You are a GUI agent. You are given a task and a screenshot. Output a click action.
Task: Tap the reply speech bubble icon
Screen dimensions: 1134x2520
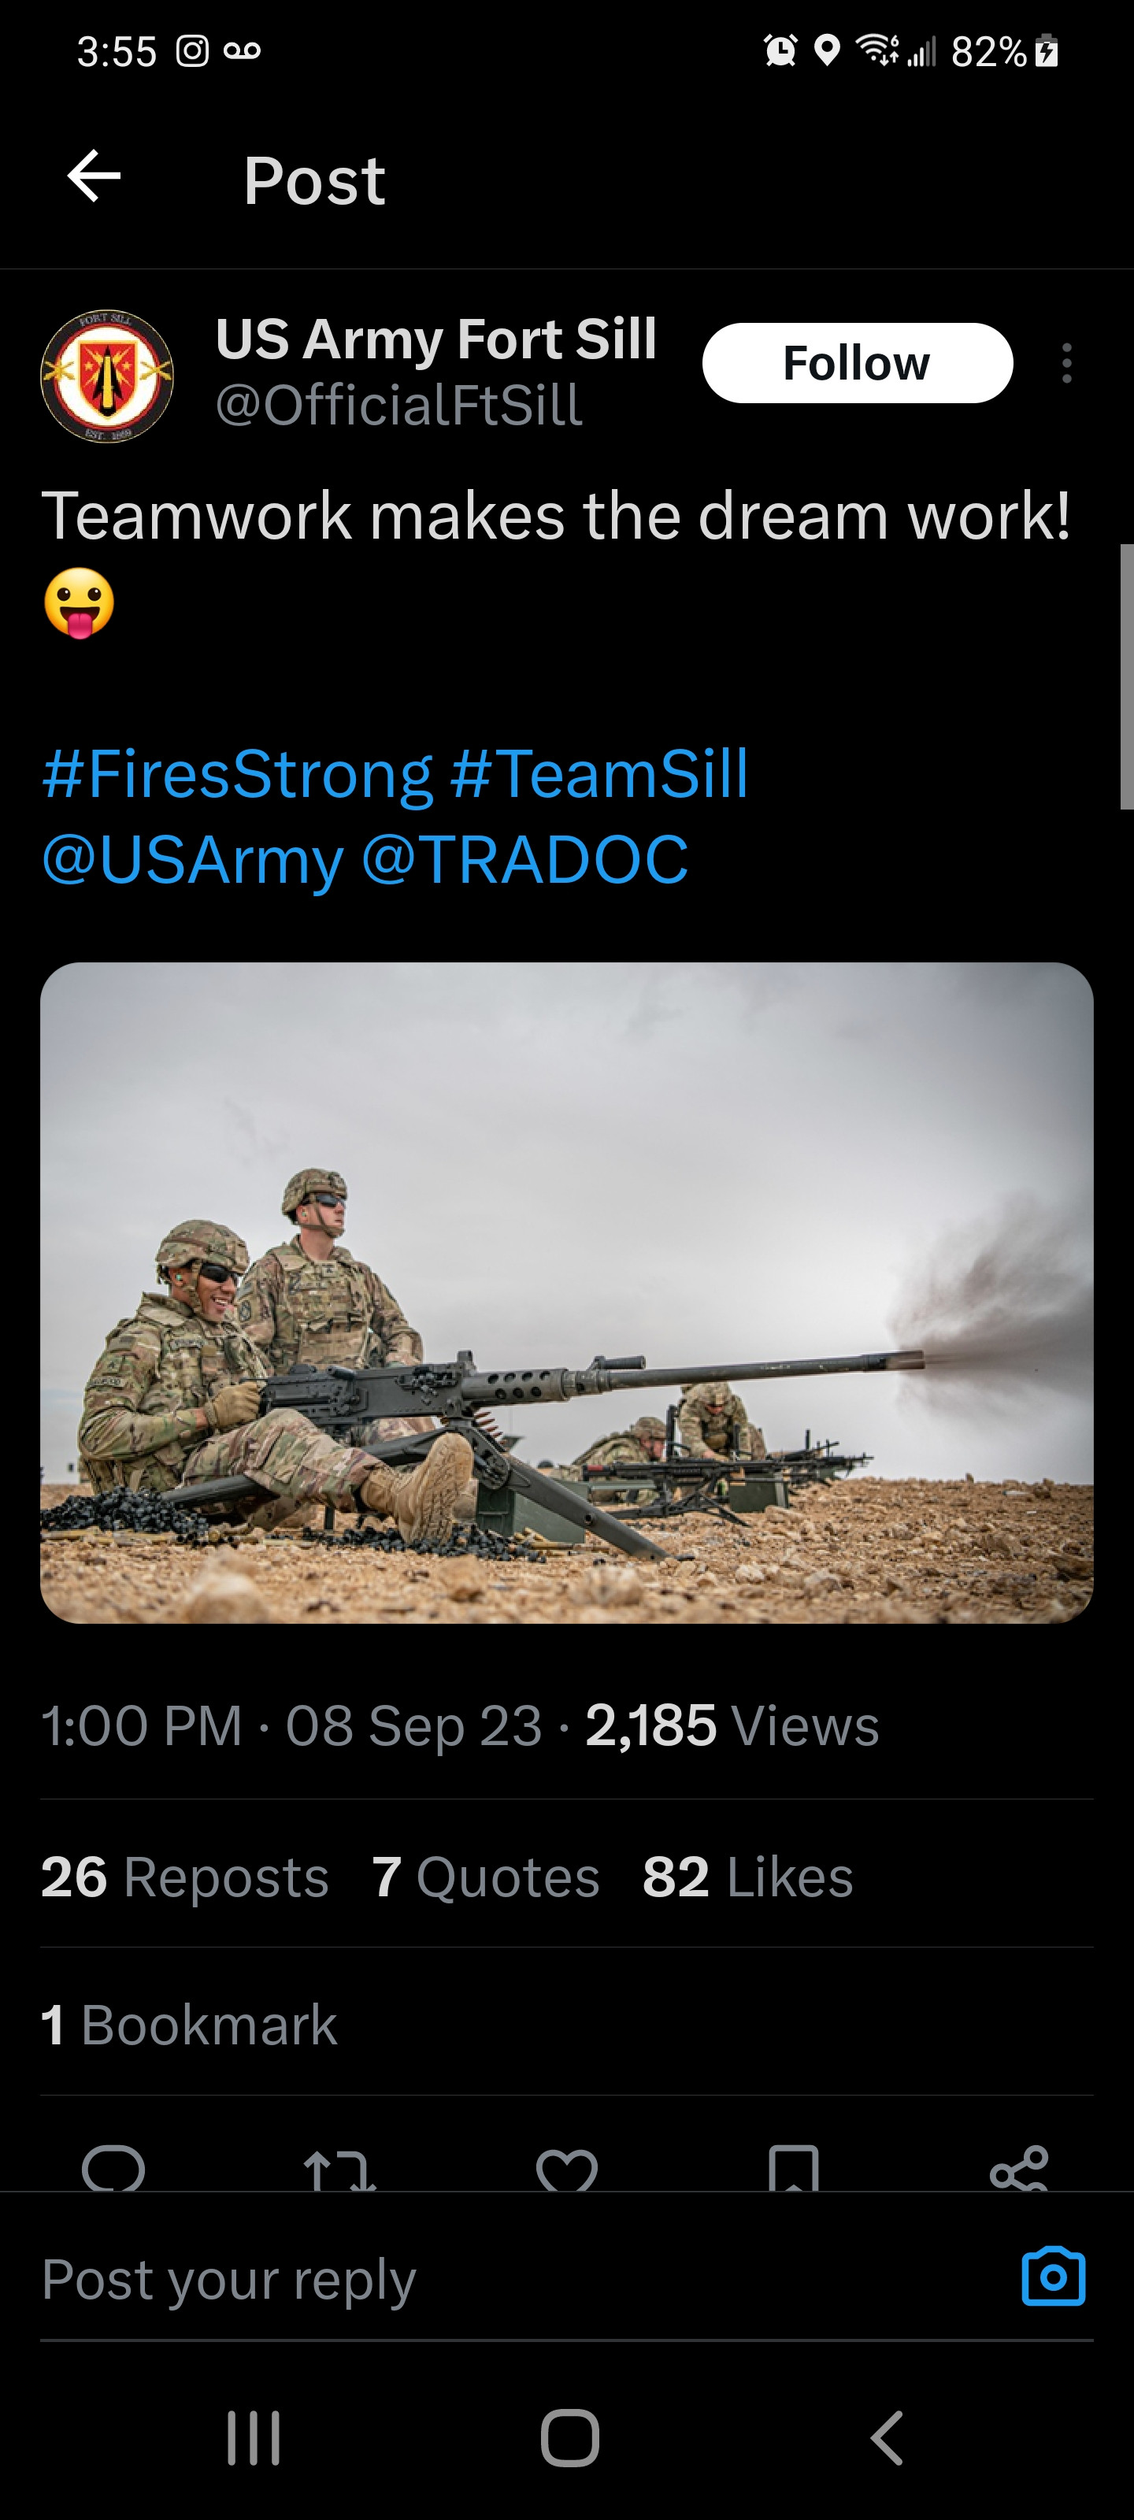(x=113, y=2170)
